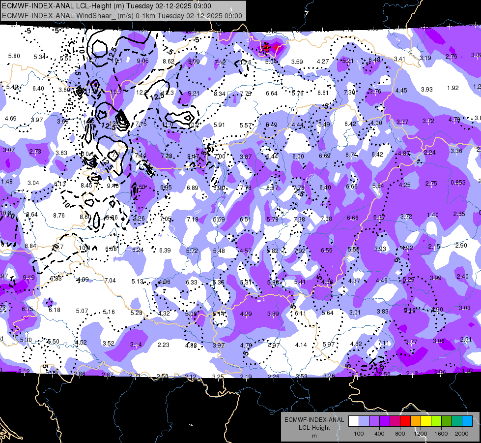
Task: Click the WindShear 0-1km title line
Action: (122, 16)
